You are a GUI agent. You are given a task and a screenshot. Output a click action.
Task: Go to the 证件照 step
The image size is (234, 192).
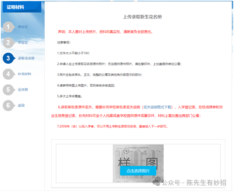[x=23, y=90]
